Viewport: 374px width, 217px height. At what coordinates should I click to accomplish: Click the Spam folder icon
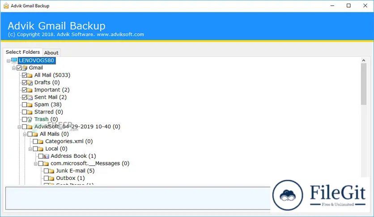click(30, 104)
